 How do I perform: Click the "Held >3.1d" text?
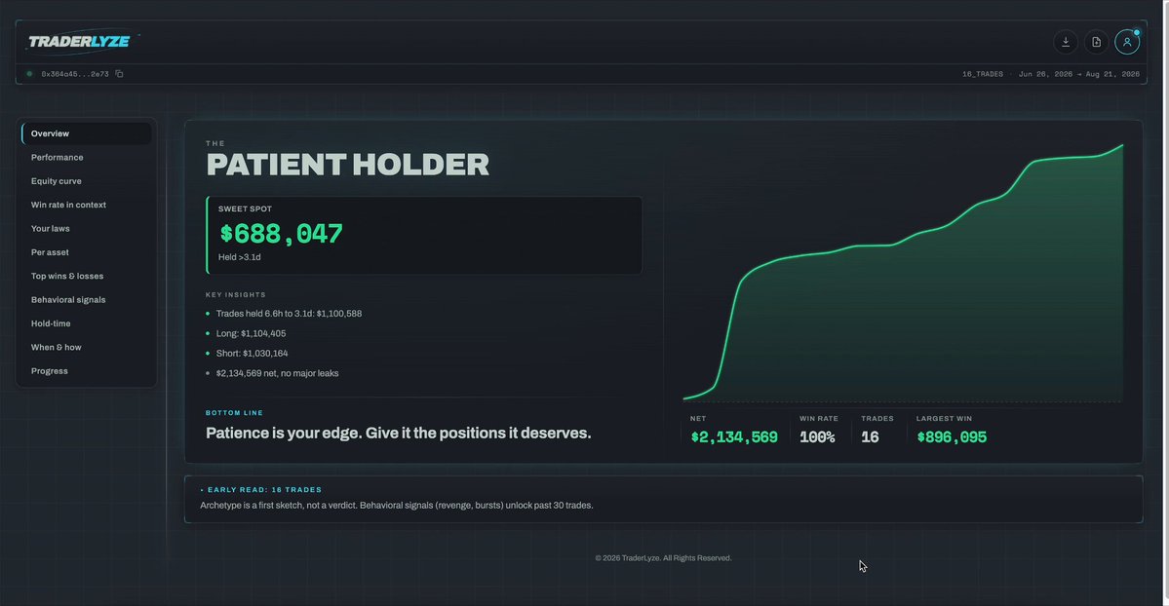[x=239, y=257]
